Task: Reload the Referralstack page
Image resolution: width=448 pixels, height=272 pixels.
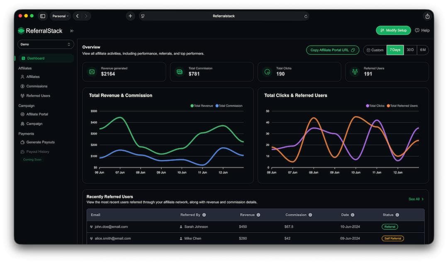Action: point(306,16)
